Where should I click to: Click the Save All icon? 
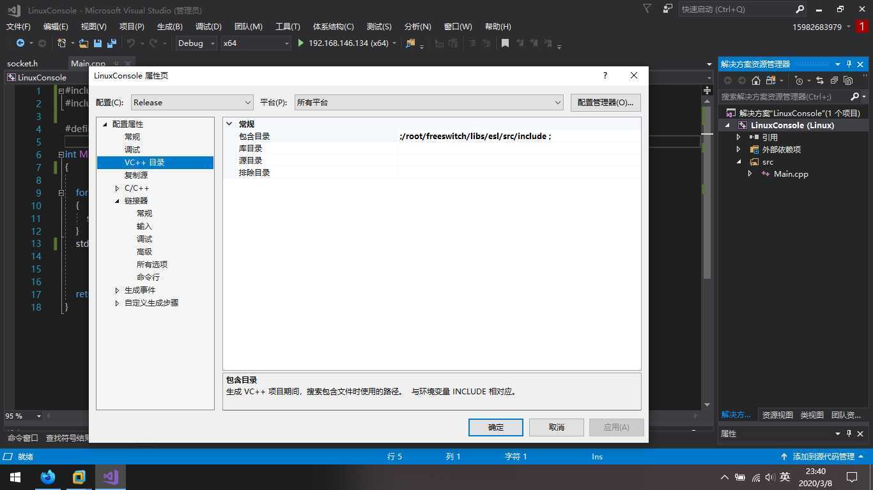pos(112,43)
